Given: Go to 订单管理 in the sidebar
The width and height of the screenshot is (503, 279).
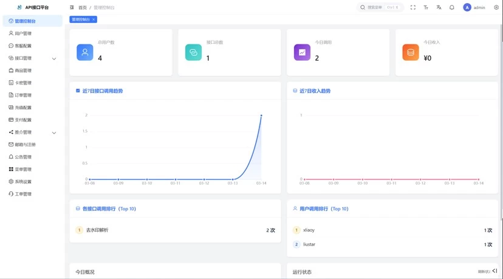Looking at the screenshot, I should tap(23, 95).
